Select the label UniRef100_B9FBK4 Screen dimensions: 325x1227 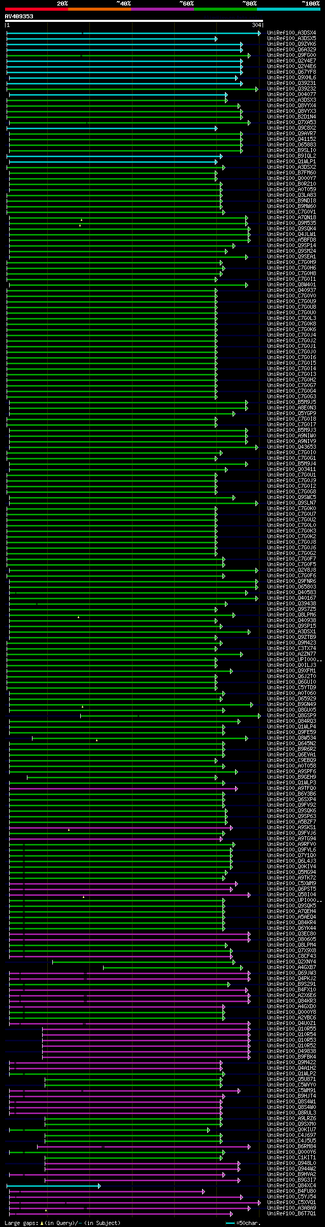click(x=291, y=1057)
